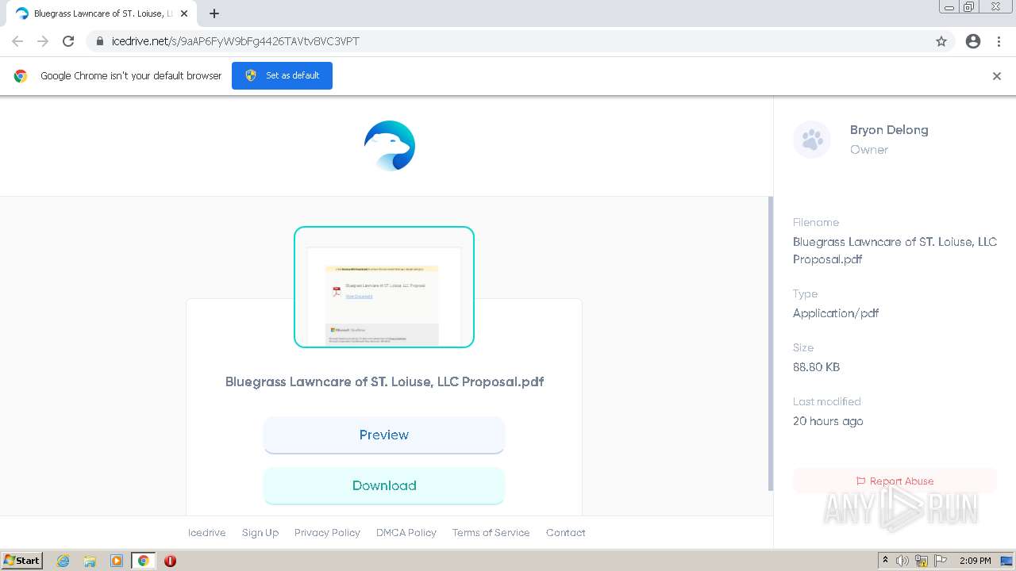
Task: Click the browser forward arrow
Action: (x=43, y=41)
